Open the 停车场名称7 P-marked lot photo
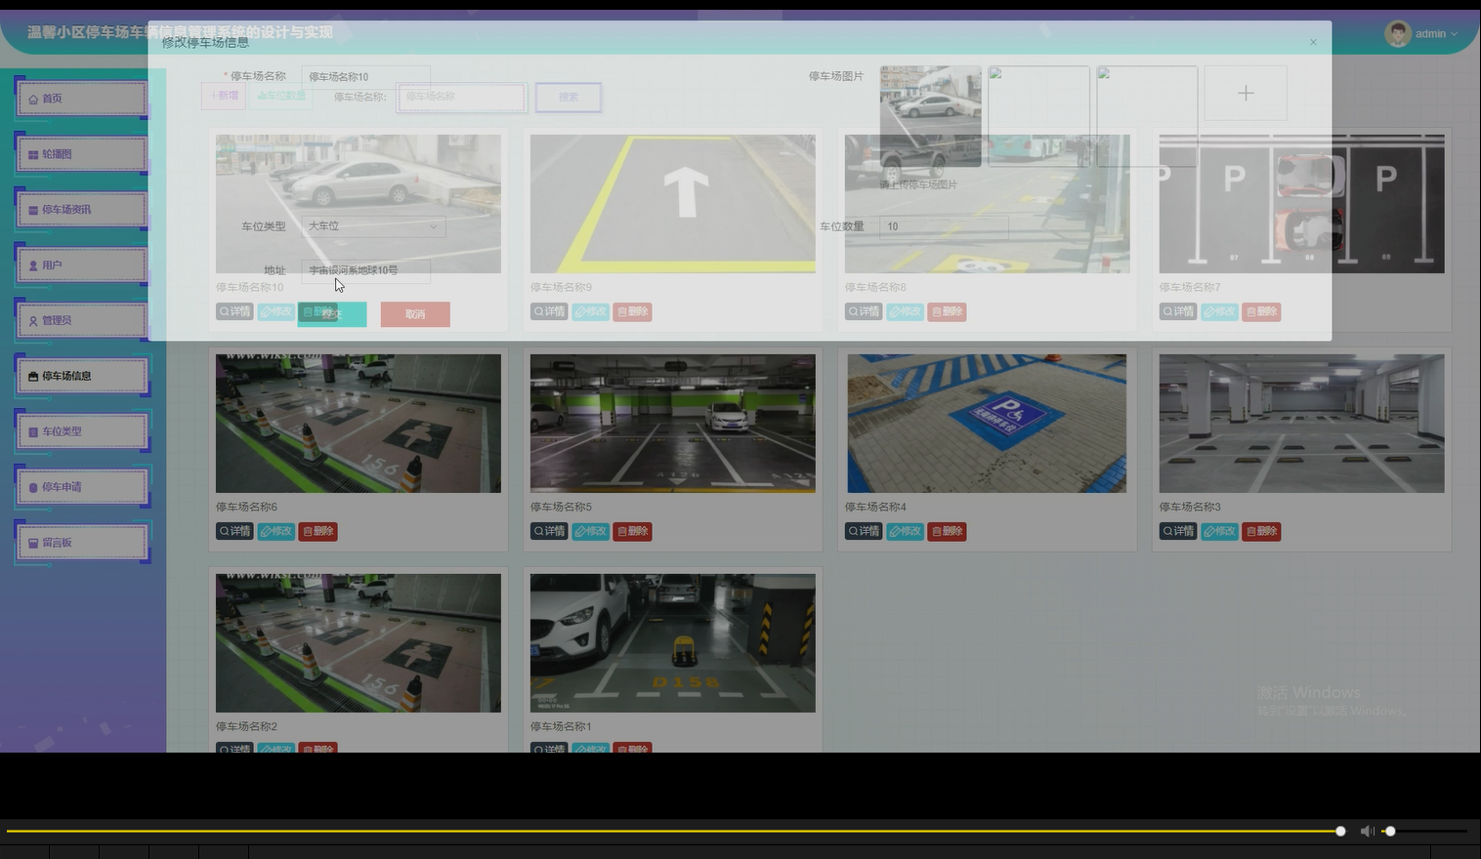Screen dimensions: 1481x859 point(1301,204)
